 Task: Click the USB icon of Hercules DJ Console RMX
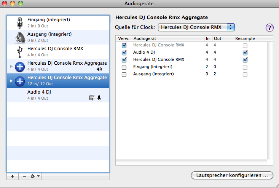click(20, 52)
